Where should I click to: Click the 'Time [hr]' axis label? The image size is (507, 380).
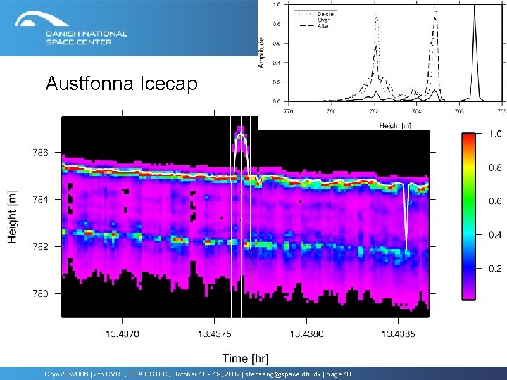coord(245,358)
